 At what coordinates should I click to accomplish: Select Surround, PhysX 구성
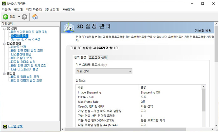(25, 39)
